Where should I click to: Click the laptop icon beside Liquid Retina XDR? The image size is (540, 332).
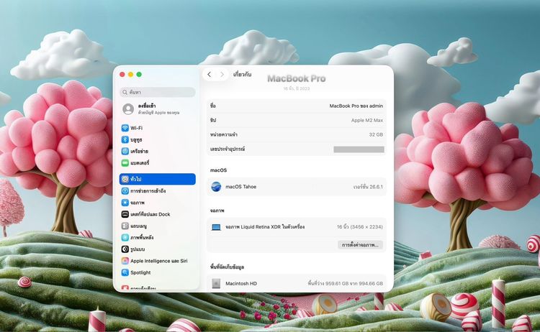pos(216,227)
